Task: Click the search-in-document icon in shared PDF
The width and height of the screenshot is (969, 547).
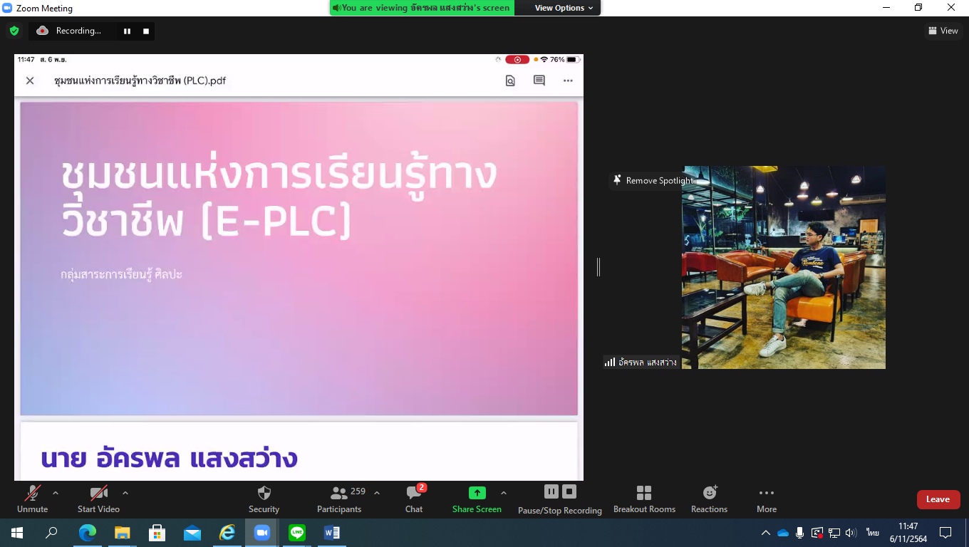Action: [x=510, y=80]
